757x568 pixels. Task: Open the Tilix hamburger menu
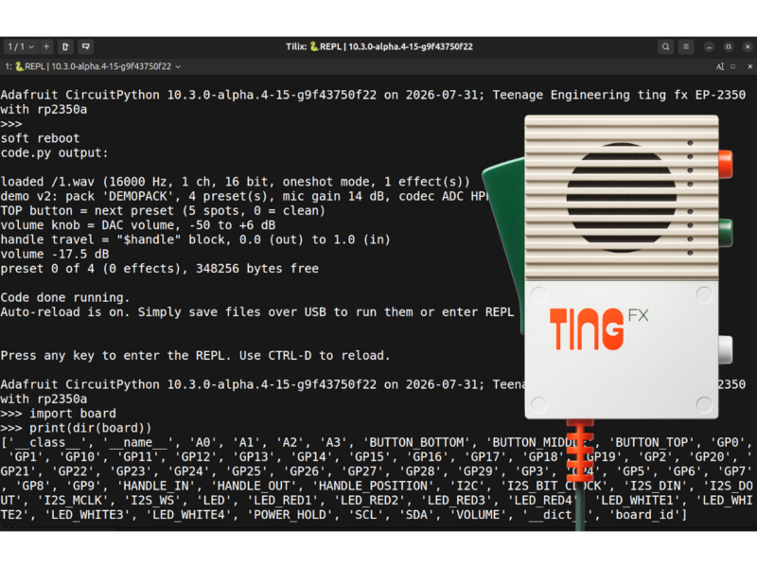coord(686,46)
